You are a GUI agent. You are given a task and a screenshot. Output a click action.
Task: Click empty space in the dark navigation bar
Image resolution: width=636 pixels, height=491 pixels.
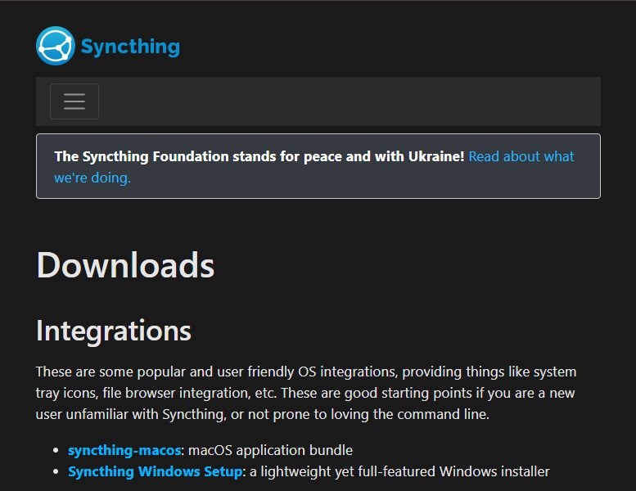352,101
